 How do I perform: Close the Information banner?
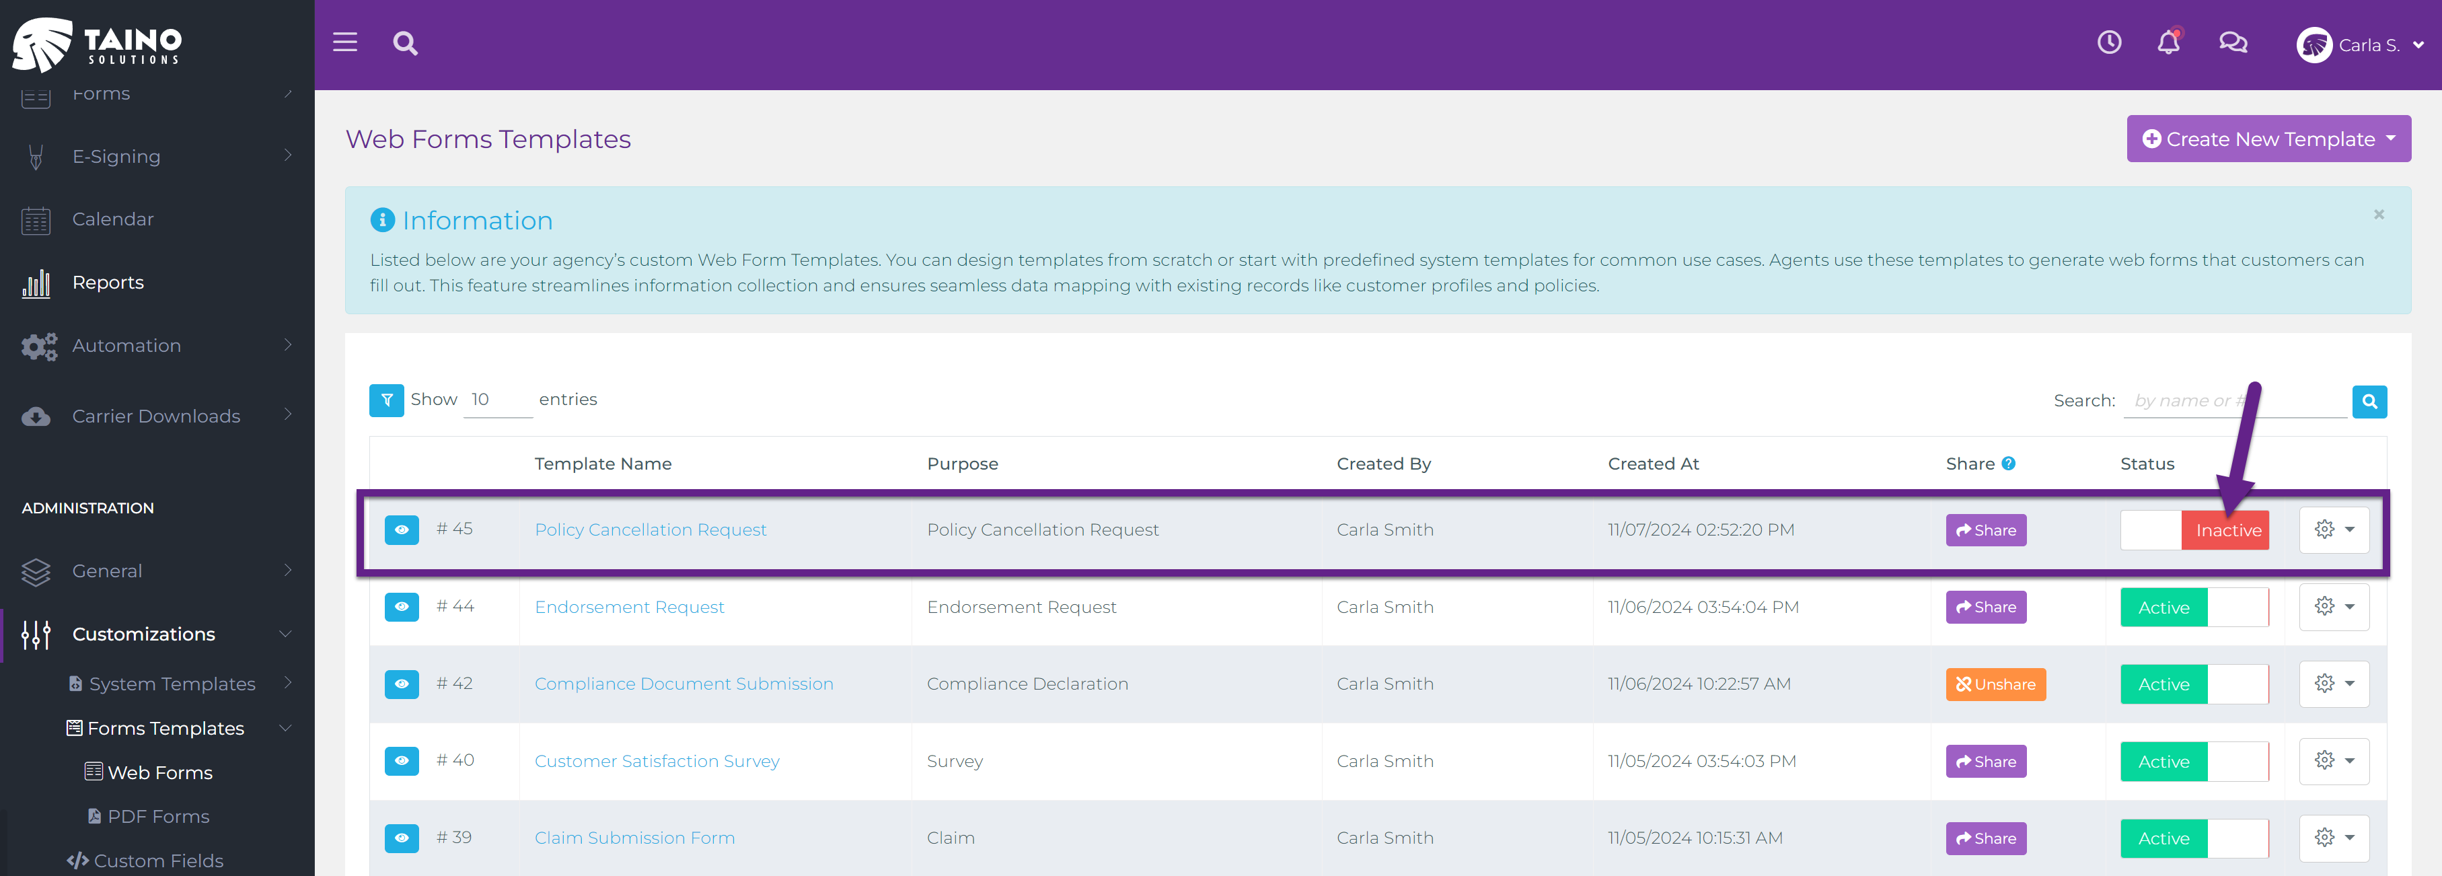click(x=2379, y=214)
